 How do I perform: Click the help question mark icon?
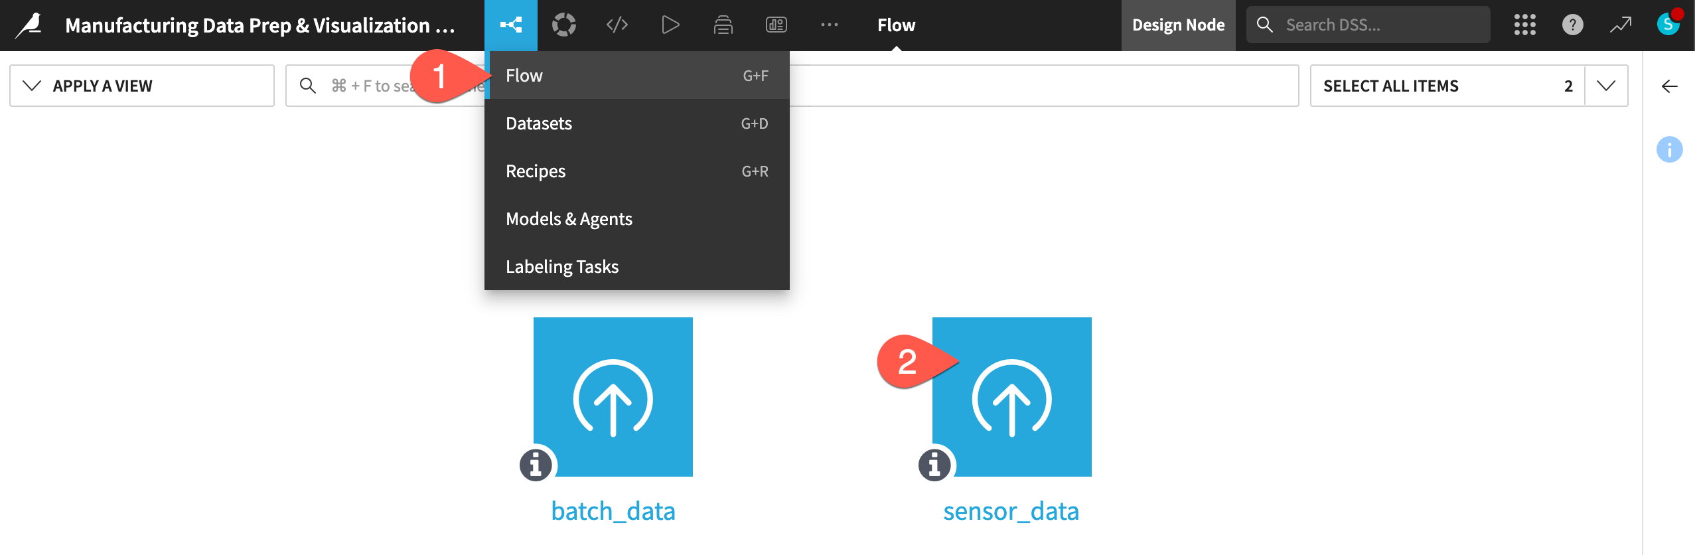pyautogui.click(x=1572, y=25)
